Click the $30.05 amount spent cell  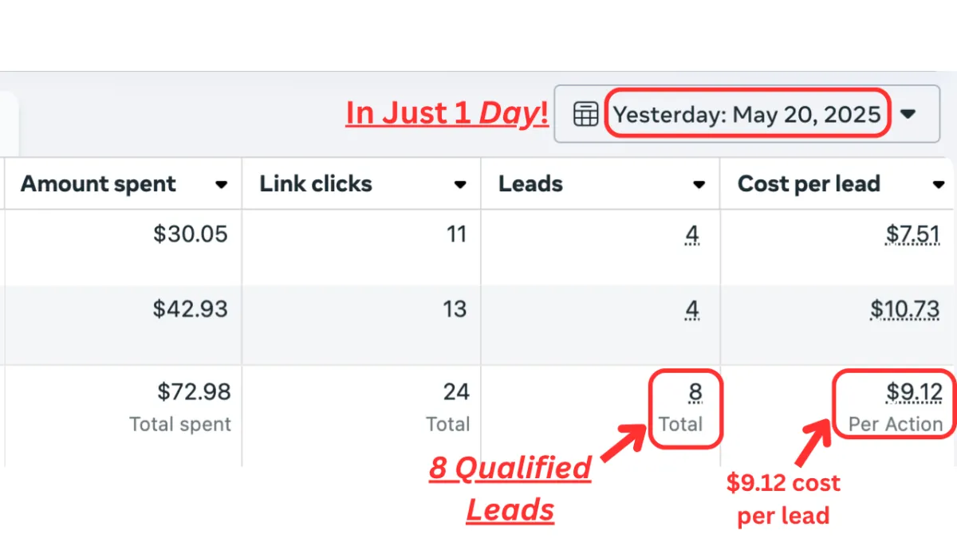click(191, 234)
